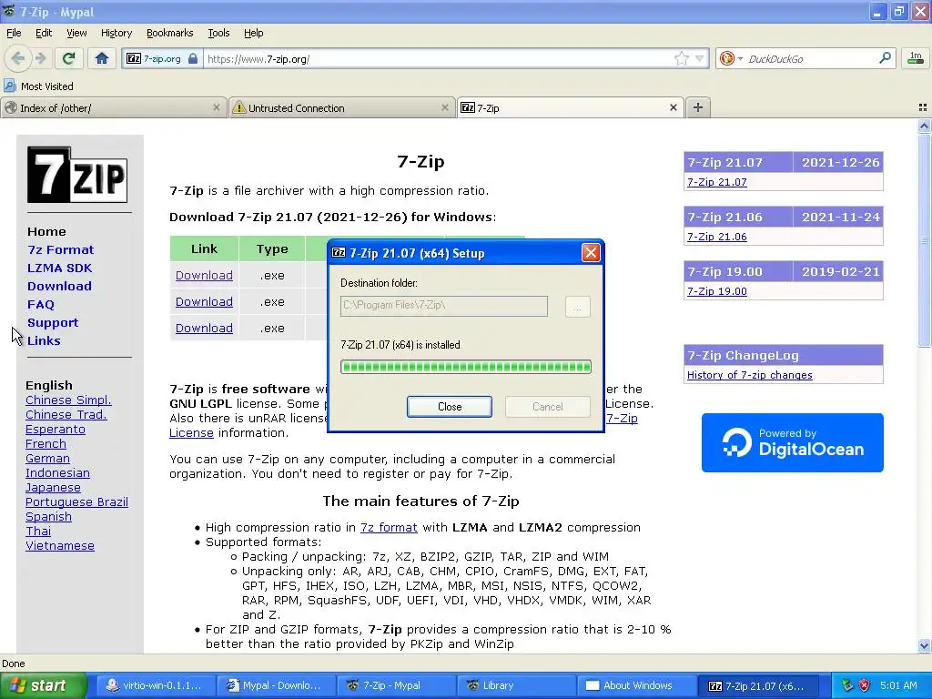
Task: Open the Links sidebar link
Action: 44,340
